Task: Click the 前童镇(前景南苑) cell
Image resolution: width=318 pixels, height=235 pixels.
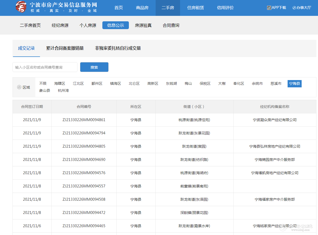Action: 194,186
